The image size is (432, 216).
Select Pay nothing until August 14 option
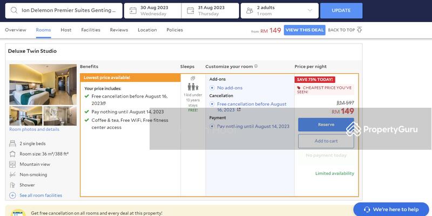tap(212, 127)
